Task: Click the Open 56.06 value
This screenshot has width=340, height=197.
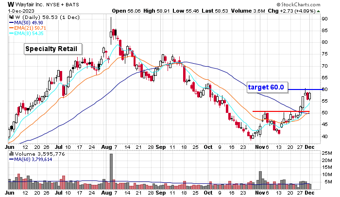Action: pos(126,11)
